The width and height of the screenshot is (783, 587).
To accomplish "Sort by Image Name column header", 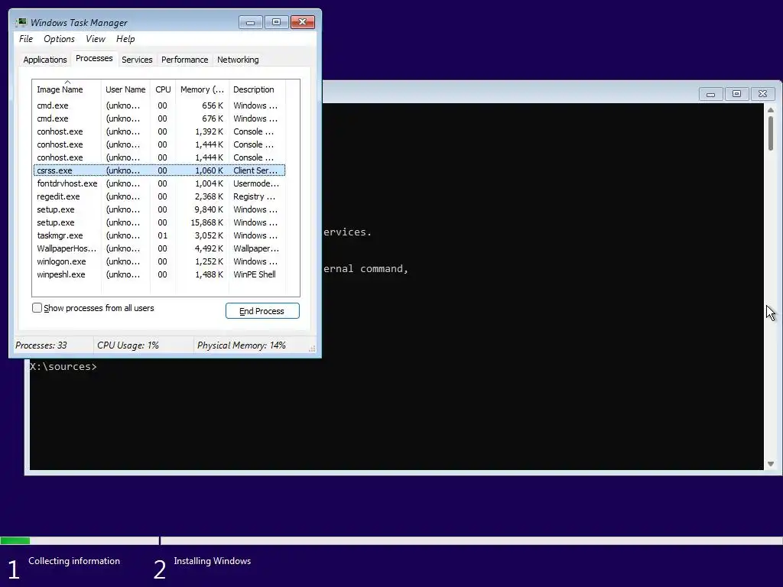I will [67, 89].
